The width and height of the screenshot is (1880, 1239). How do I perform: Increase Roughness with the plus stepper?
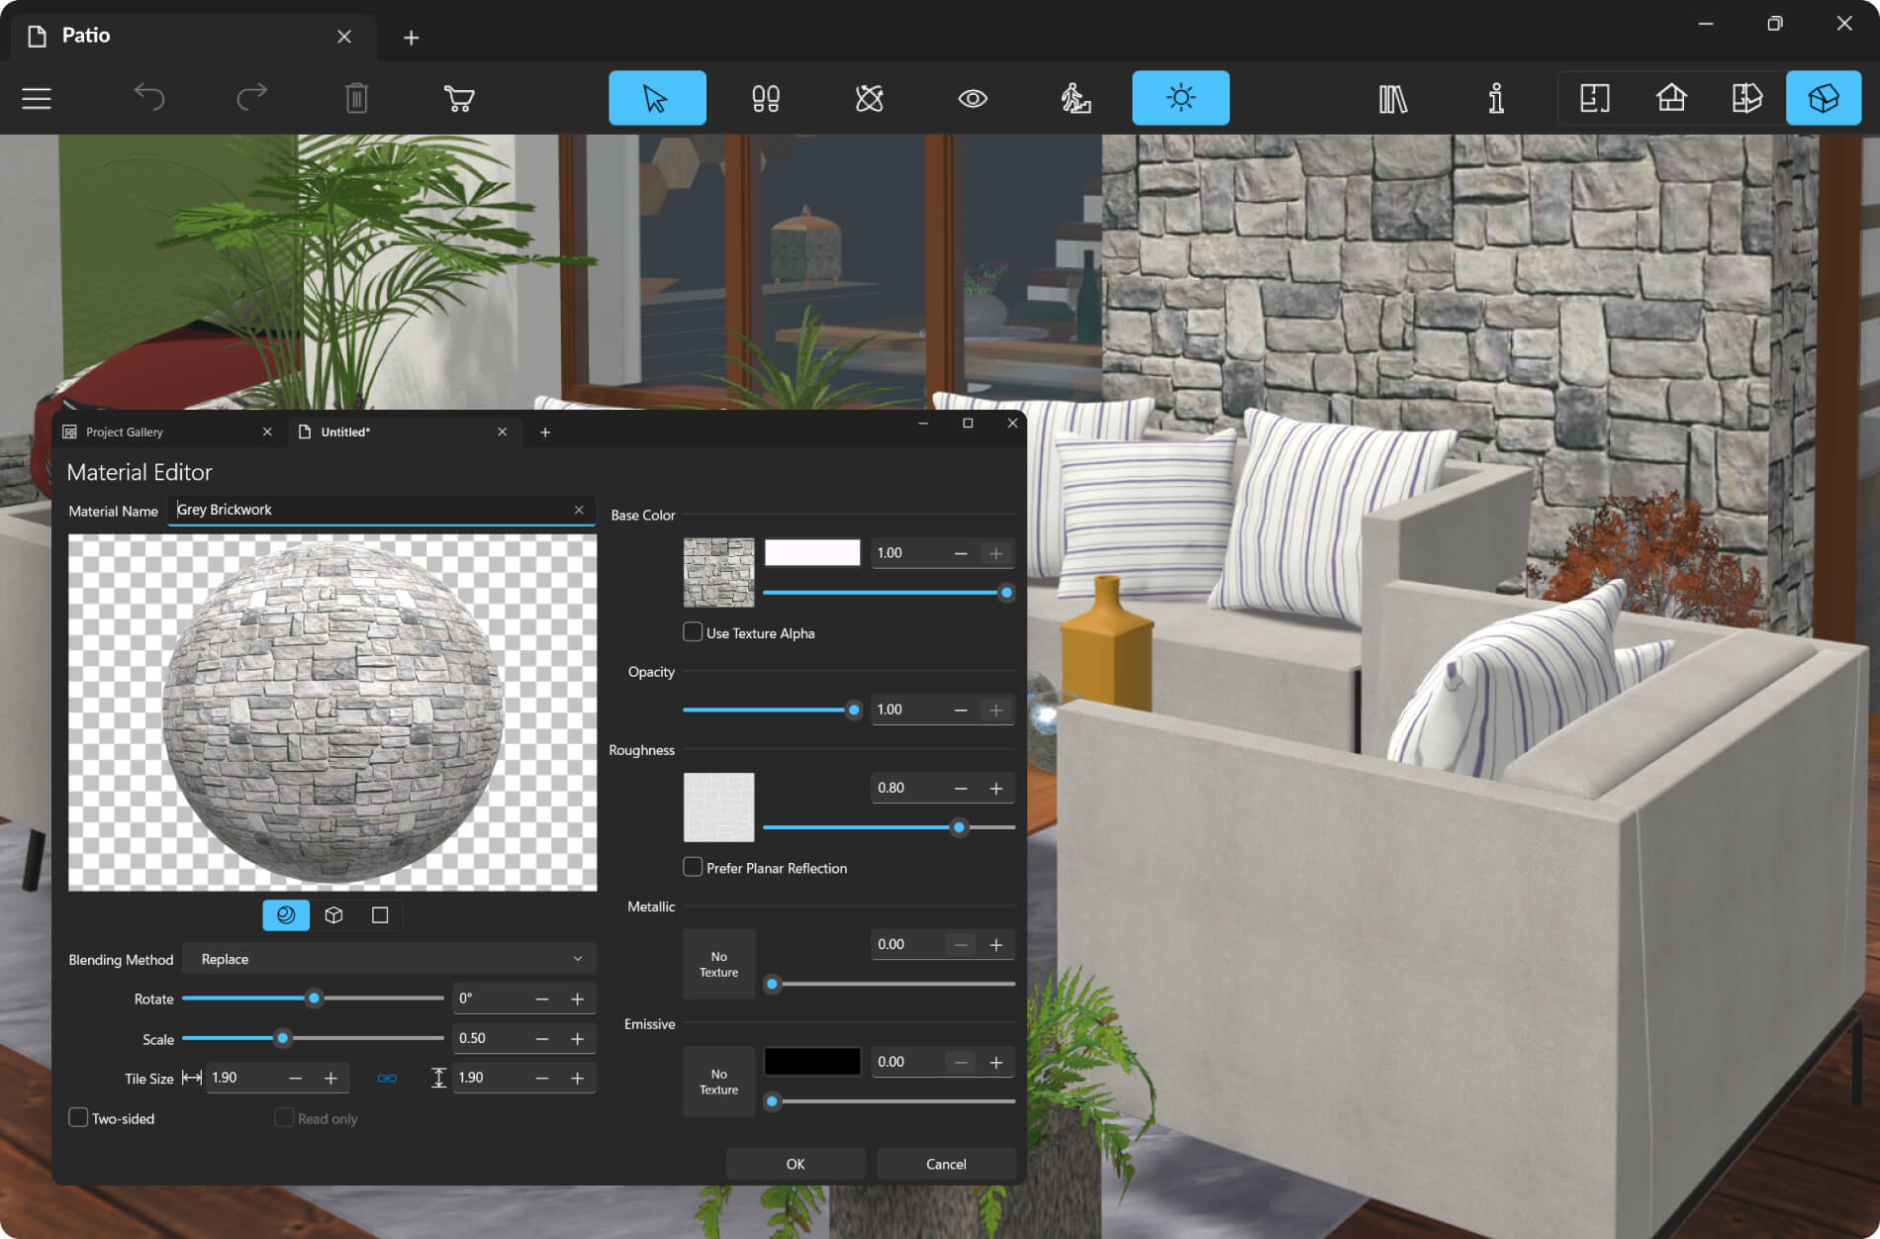pos(996,787)
